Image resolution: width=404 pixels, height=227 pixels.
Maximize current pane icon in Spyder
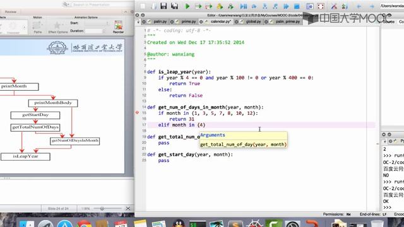coord(310,6)
